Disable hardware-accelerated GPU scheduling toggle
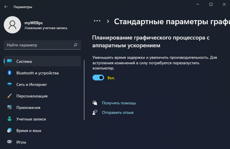The width and height of the screenshot is (230, 149). (x=98, y=77)
